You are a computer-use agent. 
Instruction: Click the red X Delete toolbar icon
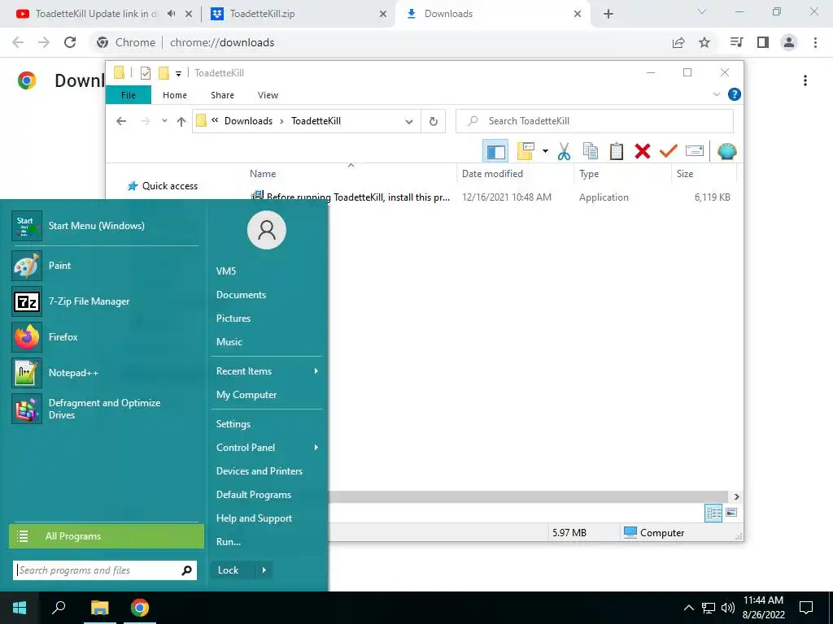[643, 151]
